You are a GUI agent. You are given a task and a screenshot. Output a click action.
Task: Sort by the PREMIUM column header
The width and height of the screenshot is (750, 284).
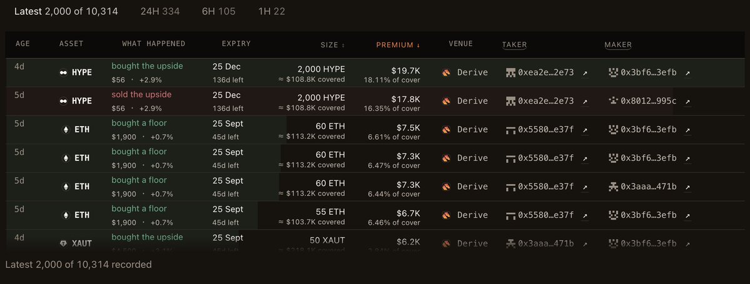tap(398, 45)
